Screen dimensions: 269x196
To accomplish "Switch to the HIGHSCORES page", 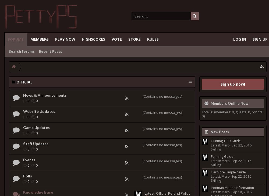I will pyautogui.click(x=93, y=39).
